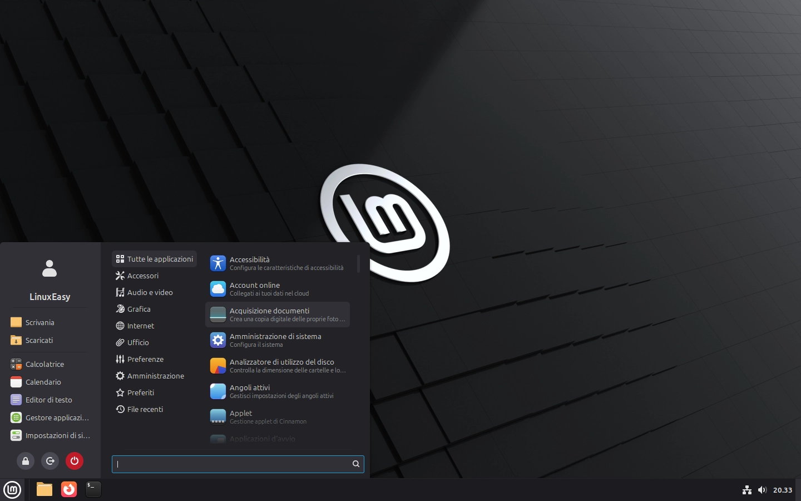The image size is (801, 501).
Task: Click the LinuxEasy user avatar
Action: (x=50, y=268)
